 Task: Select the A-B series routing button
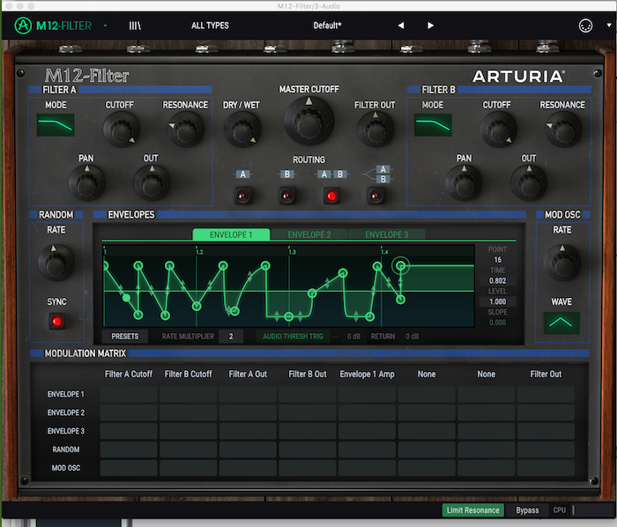tap(331, 196)
